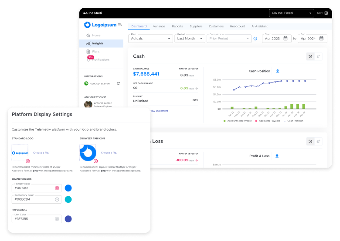Open the End date calendar icon
Viewport: 340px width, 241px height.
[x=321, y=39]
